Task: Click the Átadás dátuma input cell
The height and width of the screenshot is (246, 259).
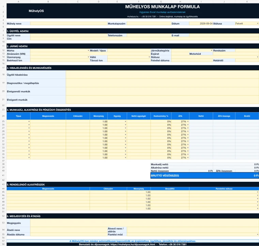Action: (69, 234)
